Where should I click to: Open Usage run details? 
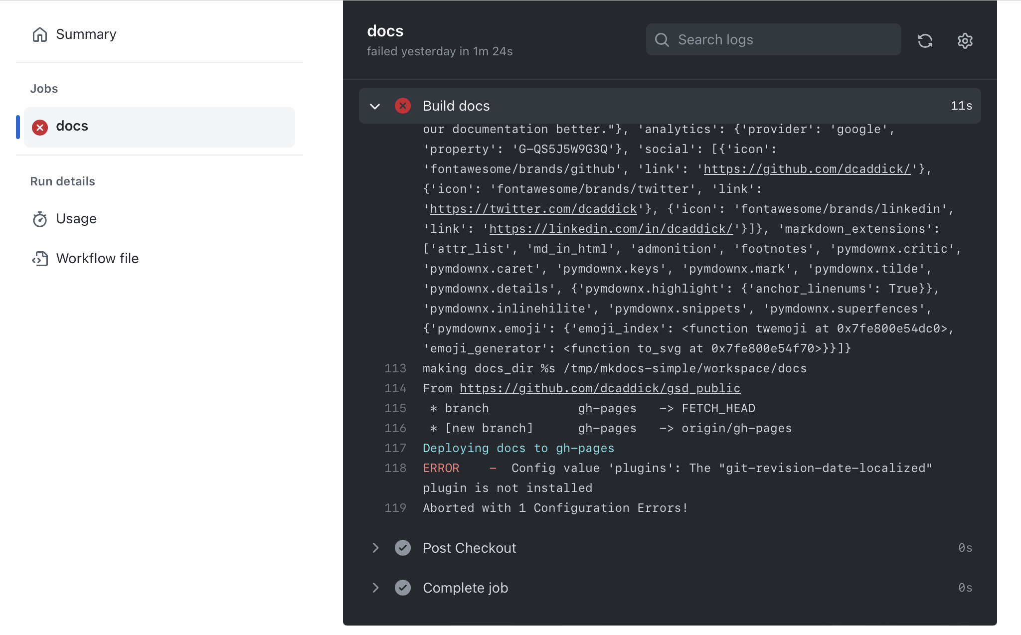click(64, 219)
